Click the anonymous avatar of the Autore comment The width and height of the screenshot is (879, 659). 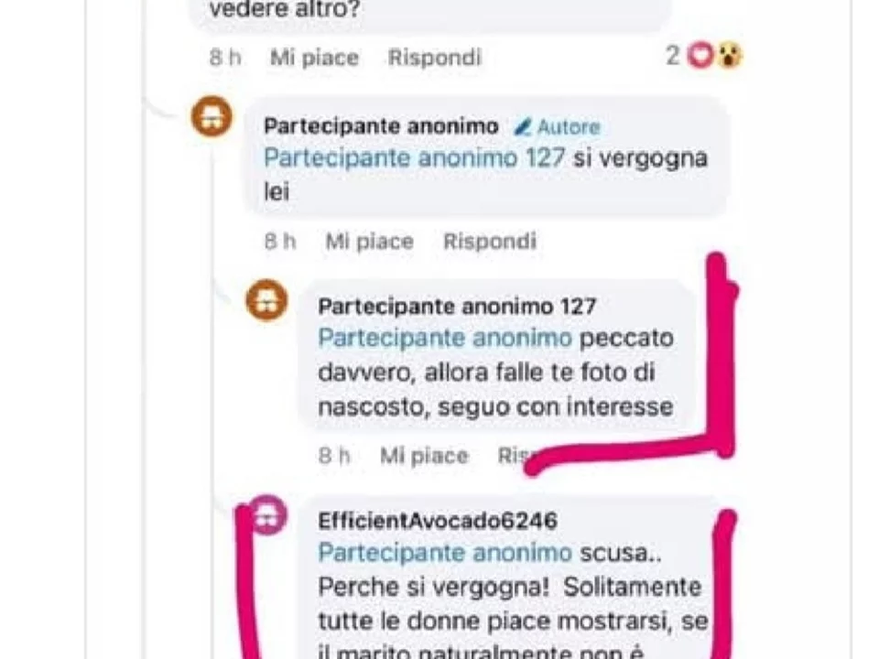(x=212, y=116)
